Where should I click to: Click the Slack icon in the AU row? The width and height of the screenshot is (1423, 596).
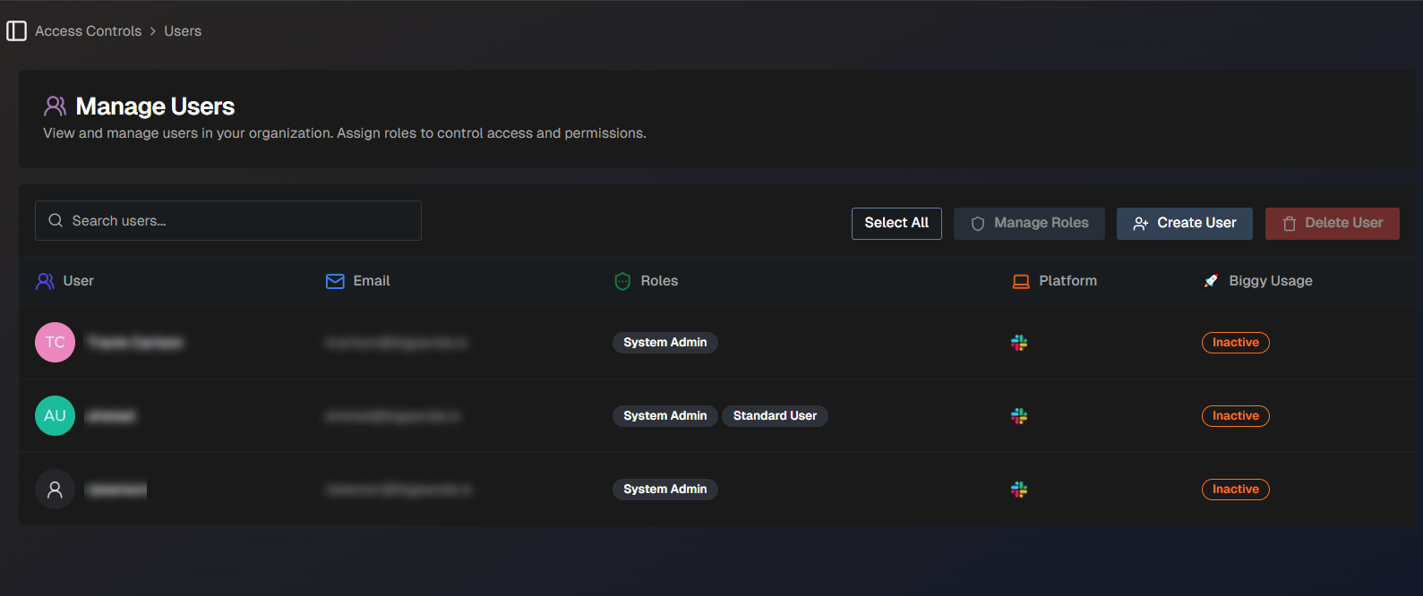(1019, 416)
